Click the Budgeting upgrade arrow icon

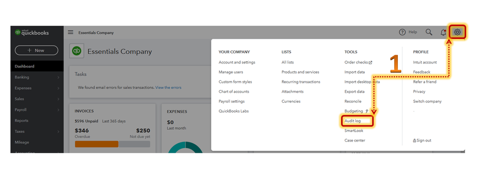pyautogui.click(x=367, y=111)
